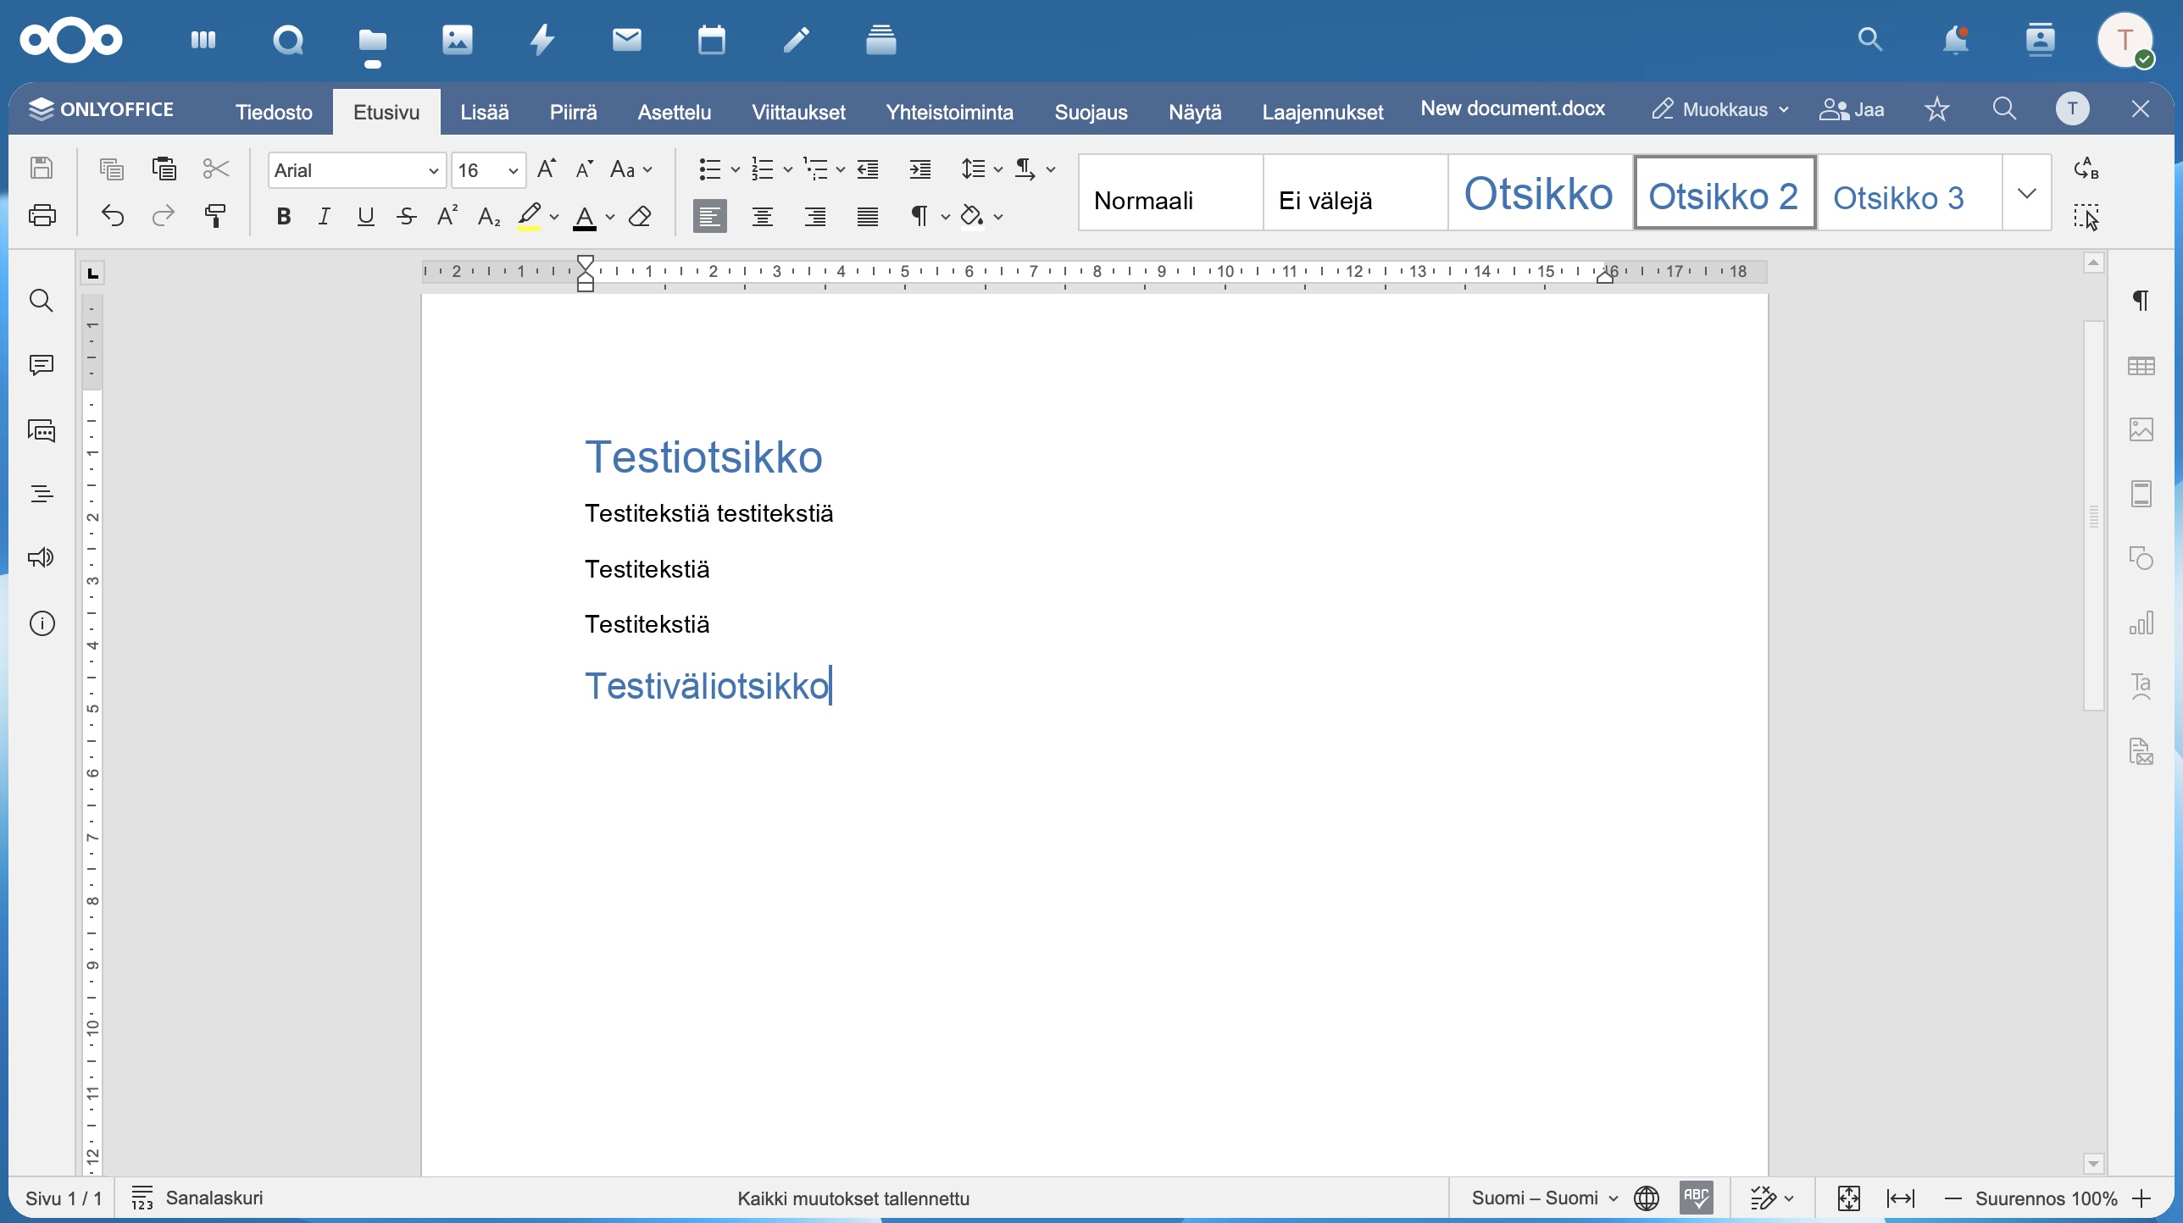
Task: Toggle nonprinting characters paragraph mark
Action: (919, 217)
